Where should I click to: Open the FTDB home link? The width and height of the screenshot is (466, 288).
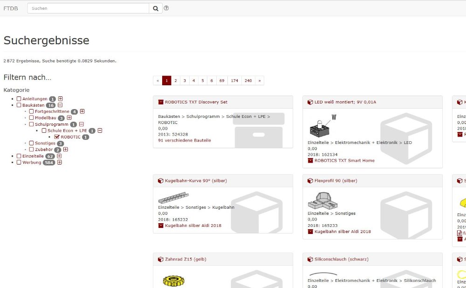(11, 8)
